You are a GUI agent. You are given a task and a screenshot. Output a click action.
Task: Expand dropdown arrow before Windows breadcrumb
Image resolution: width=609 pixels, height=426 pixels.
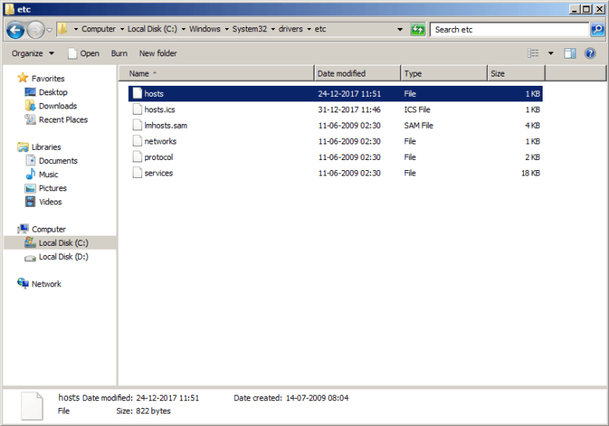pos(183,29)
